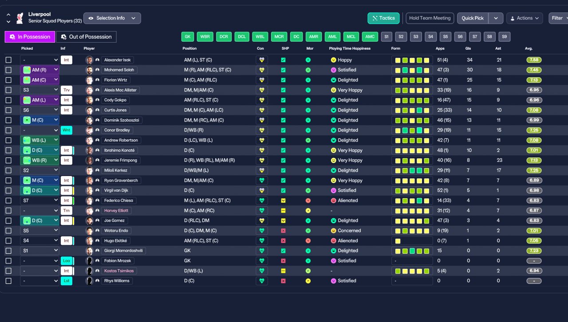Select the GK position chip
This screenshot has width=568, height=322.
click(x=188, y=37)
